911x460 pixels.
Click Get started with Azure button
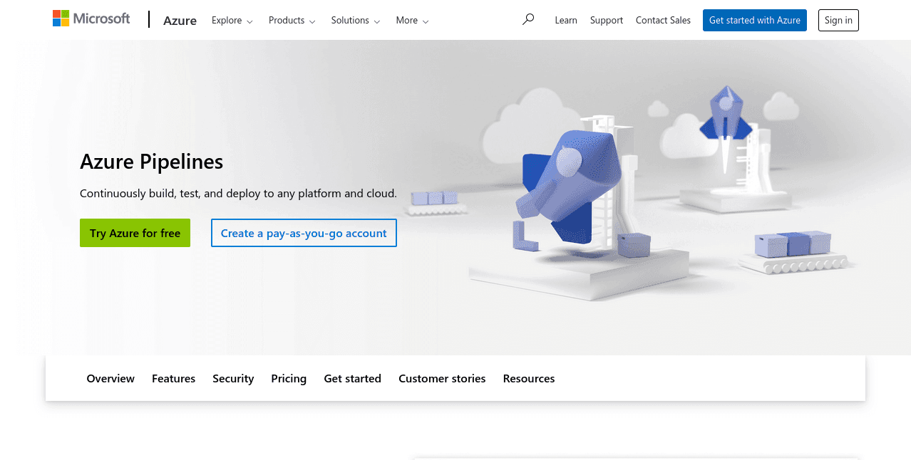click(755, 20)
